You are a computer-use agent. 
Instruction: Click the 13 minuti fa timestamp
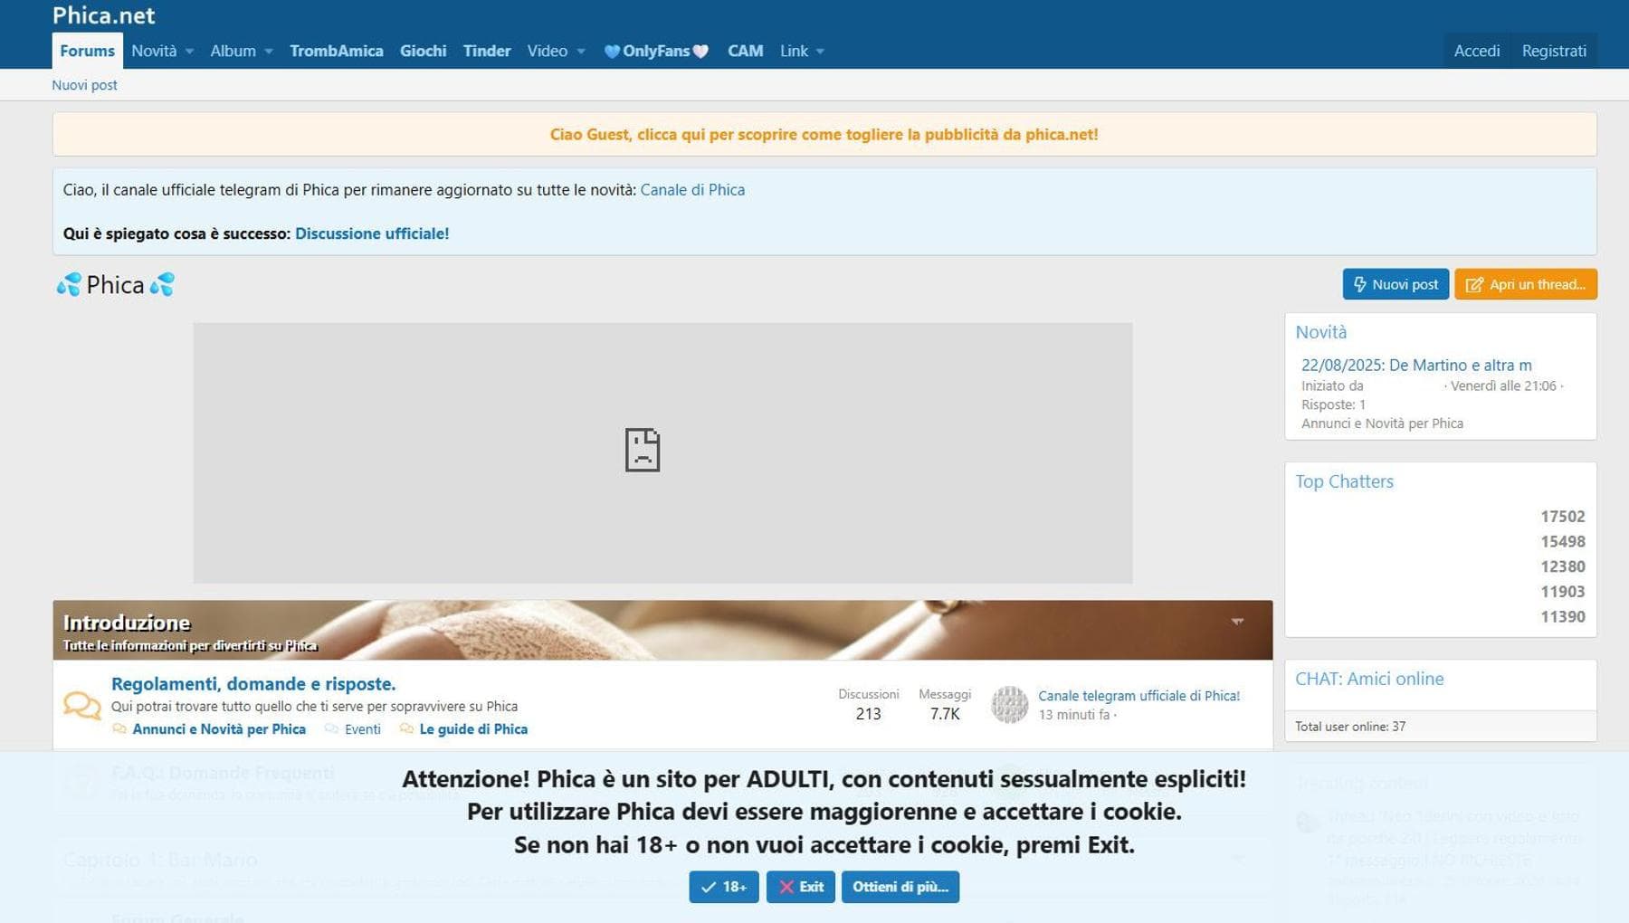pyautogui.click(x=1074, y=715)
